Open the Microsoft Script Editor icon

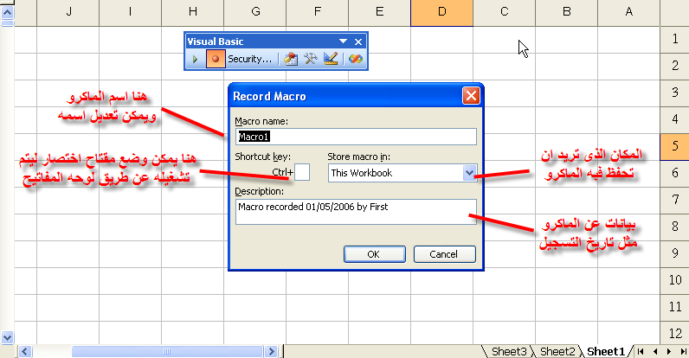(x=355, y=59)
